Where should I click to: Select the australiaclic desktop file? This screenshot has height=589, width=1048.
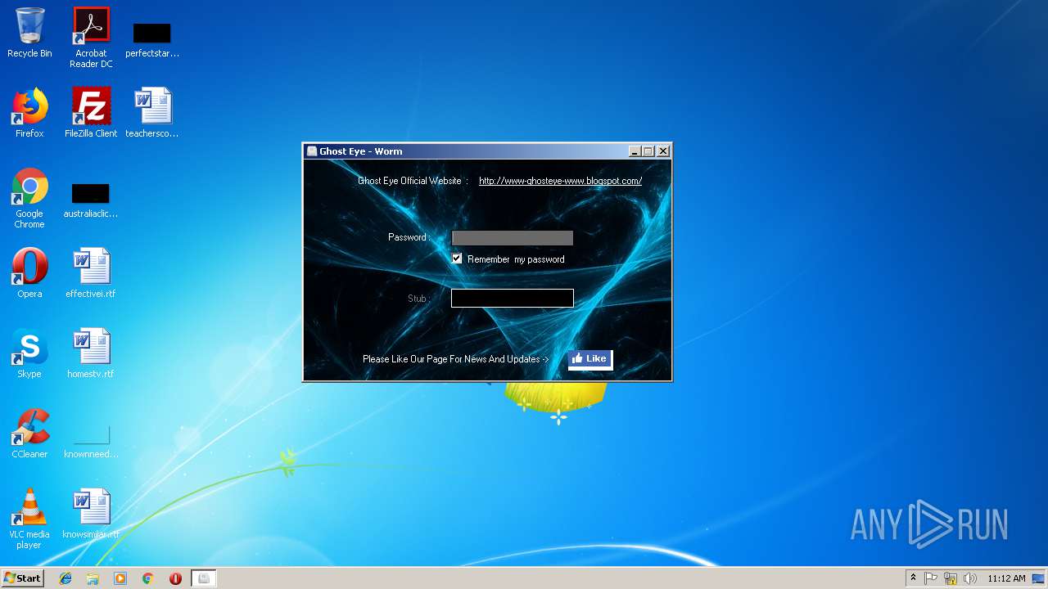pyautogui.click(x=91, y=200)
